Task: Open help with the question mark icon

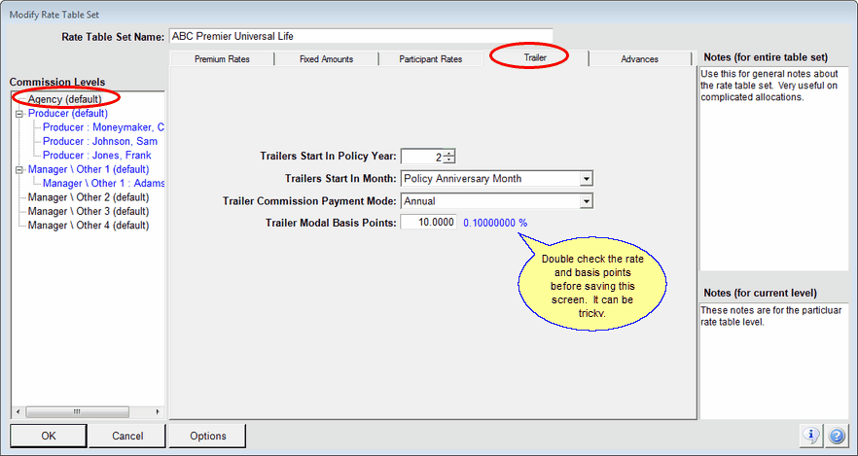Action: coord(837,436)
